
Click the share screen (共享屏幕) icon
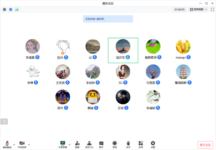coord(63,144)
